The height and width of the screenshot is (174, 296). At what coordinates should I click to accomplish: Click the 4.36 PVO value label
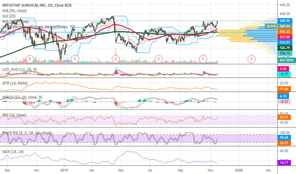pyautogui.click(x=283, y=69)
